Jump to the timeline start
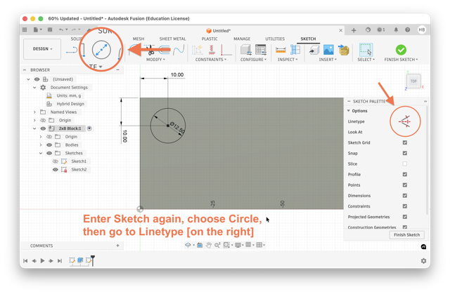Image resolution: width=450 pixels, height=294 pixels. (25, 261)
